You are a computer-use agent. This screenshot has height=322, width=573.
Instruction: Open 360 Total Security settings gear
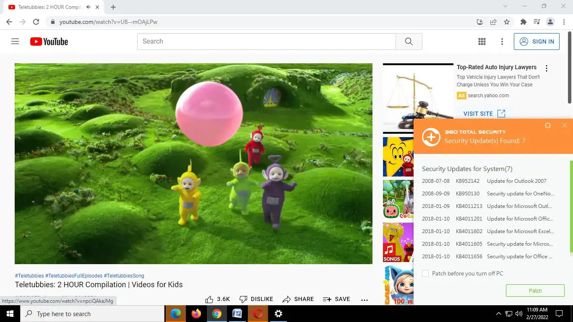[x=547, y=125]
